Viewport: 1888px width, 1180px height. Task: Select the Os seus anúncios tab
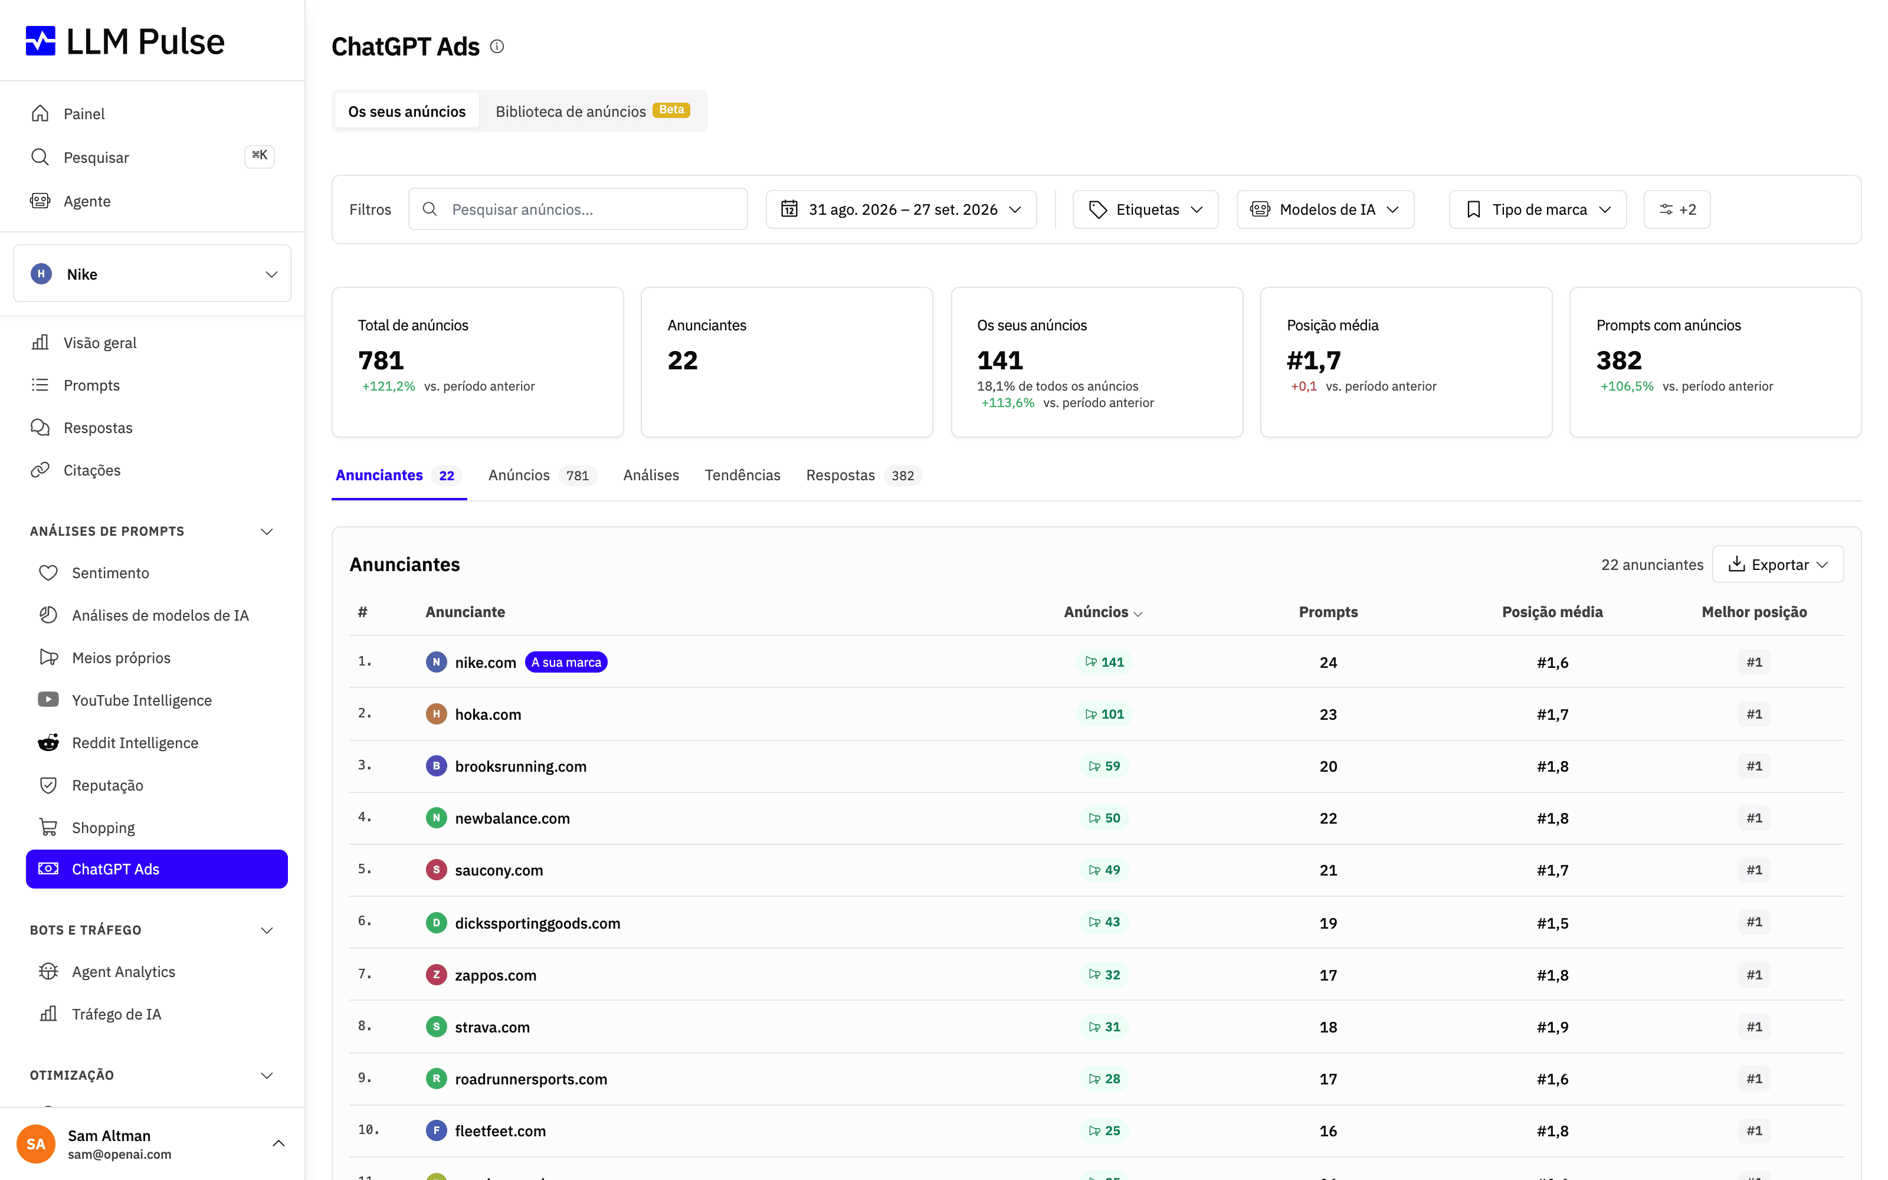coord(407,111)
